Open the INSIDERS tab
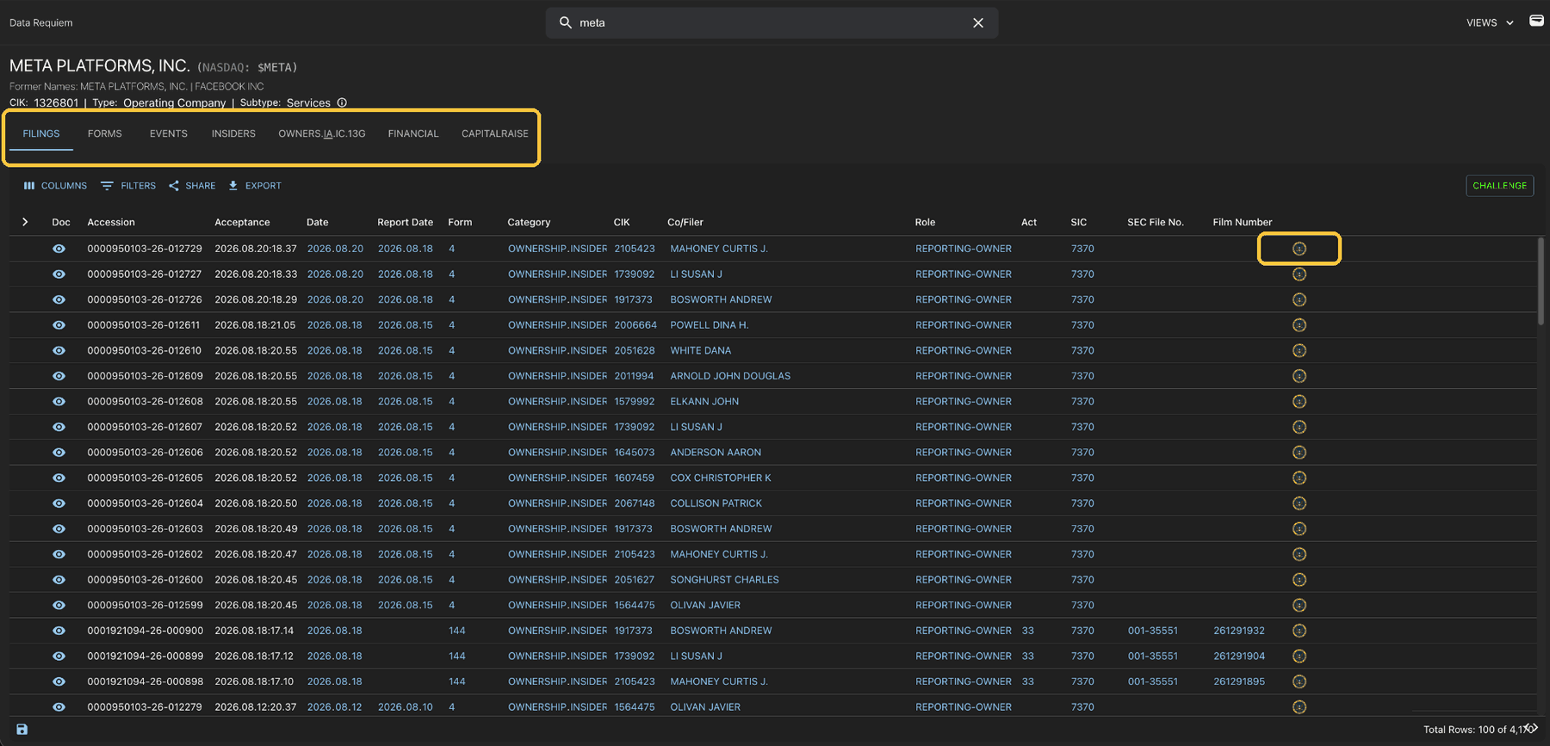 click(233, 134)
